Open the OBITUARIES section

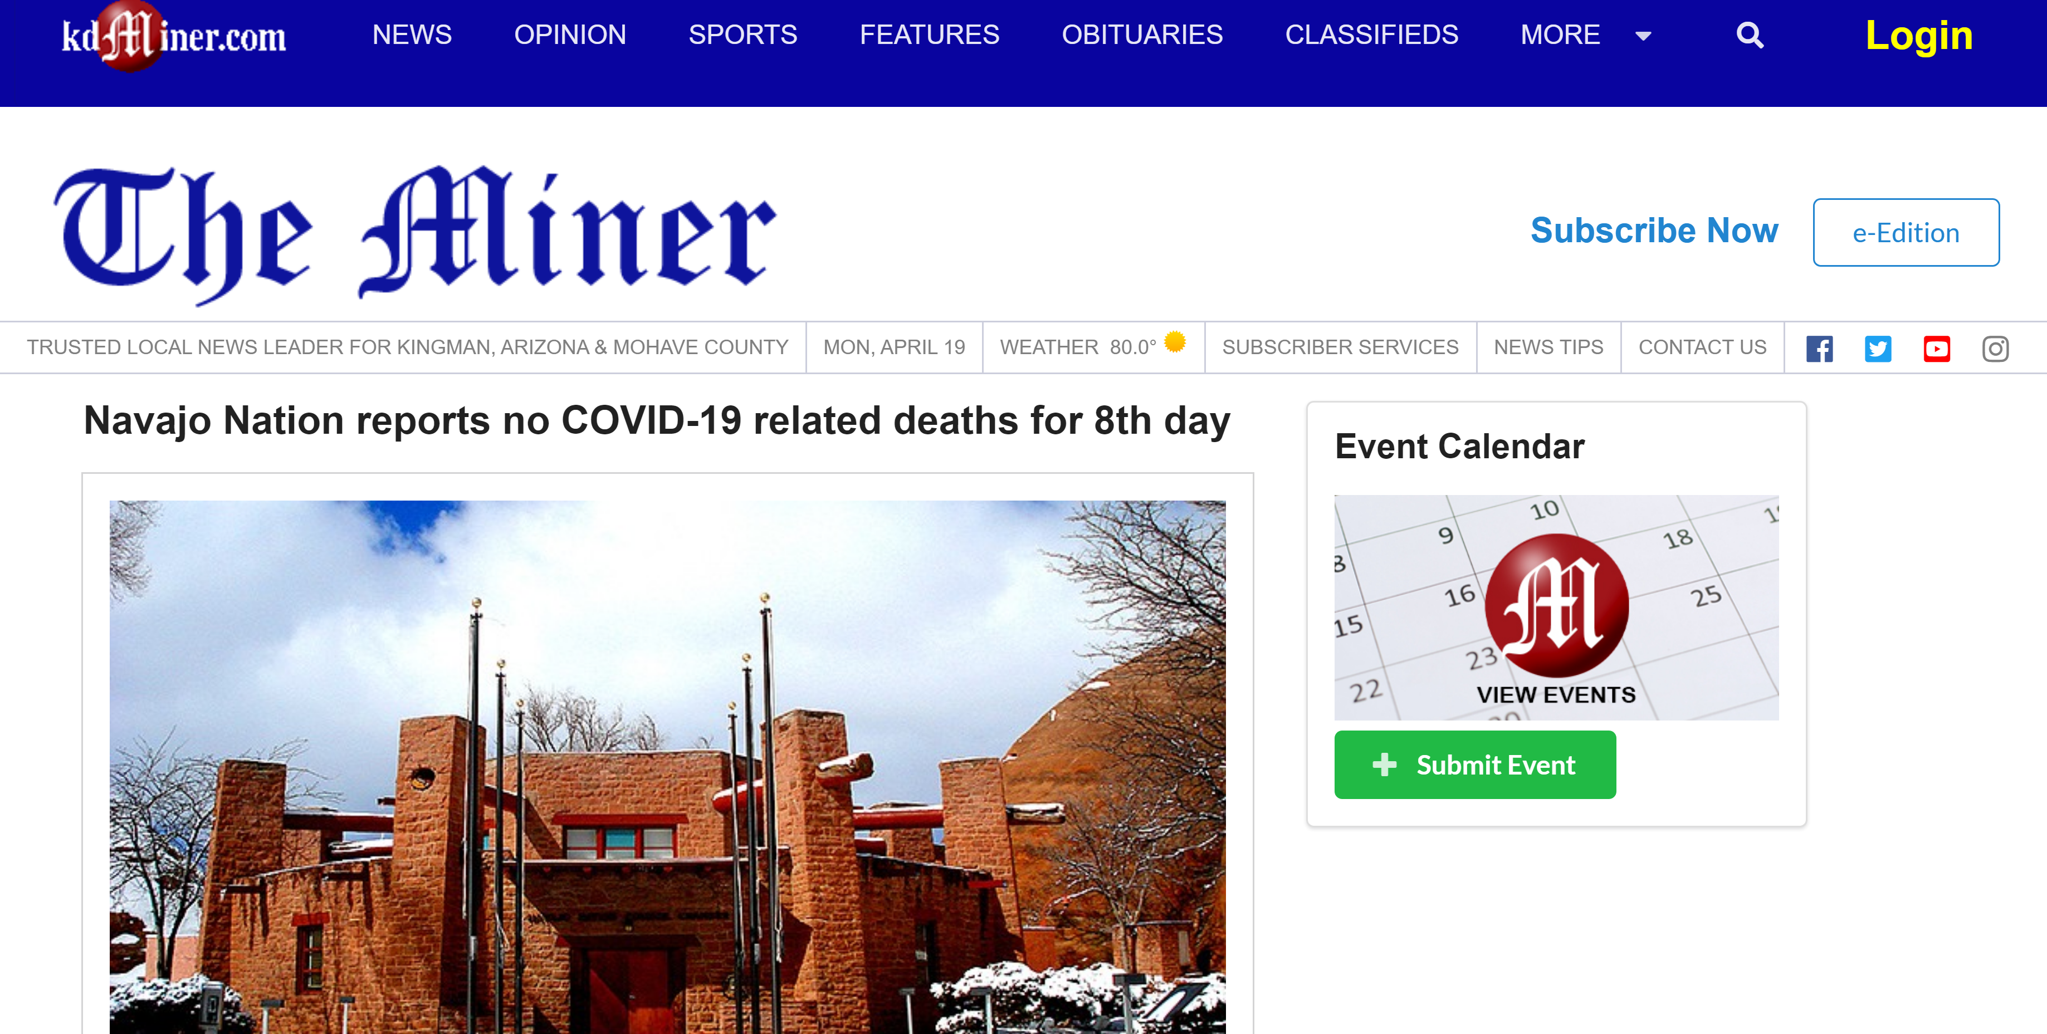pos(1142,35)
